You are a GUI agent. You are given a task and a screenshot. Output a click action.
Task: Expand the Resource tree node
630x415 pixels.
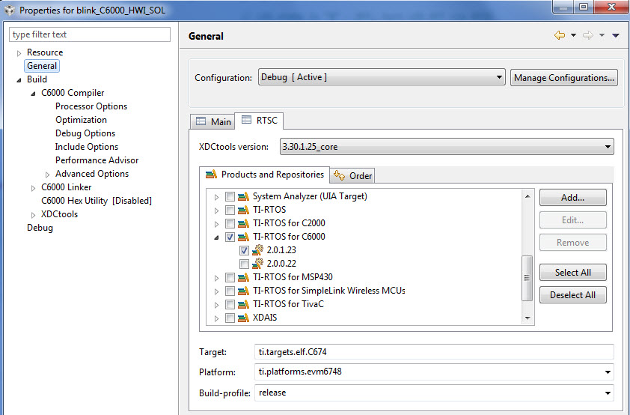tap(19, 53)
